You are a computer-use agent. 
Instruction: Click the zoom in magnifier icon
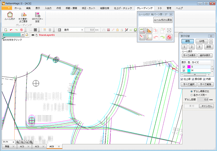(18, 142)
